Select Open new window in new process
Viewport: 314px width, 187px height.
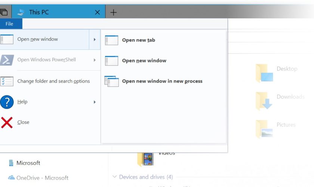coord(162,81)
